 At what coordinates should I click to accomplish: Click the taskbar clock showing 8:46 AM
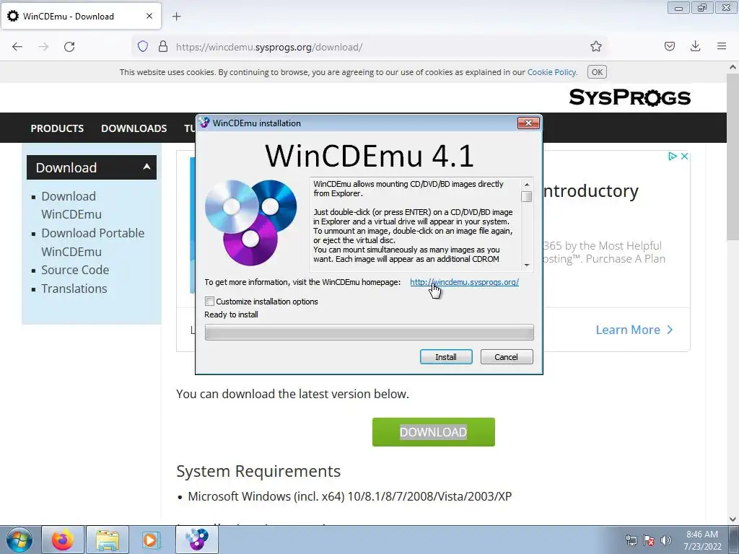[702, 540]
